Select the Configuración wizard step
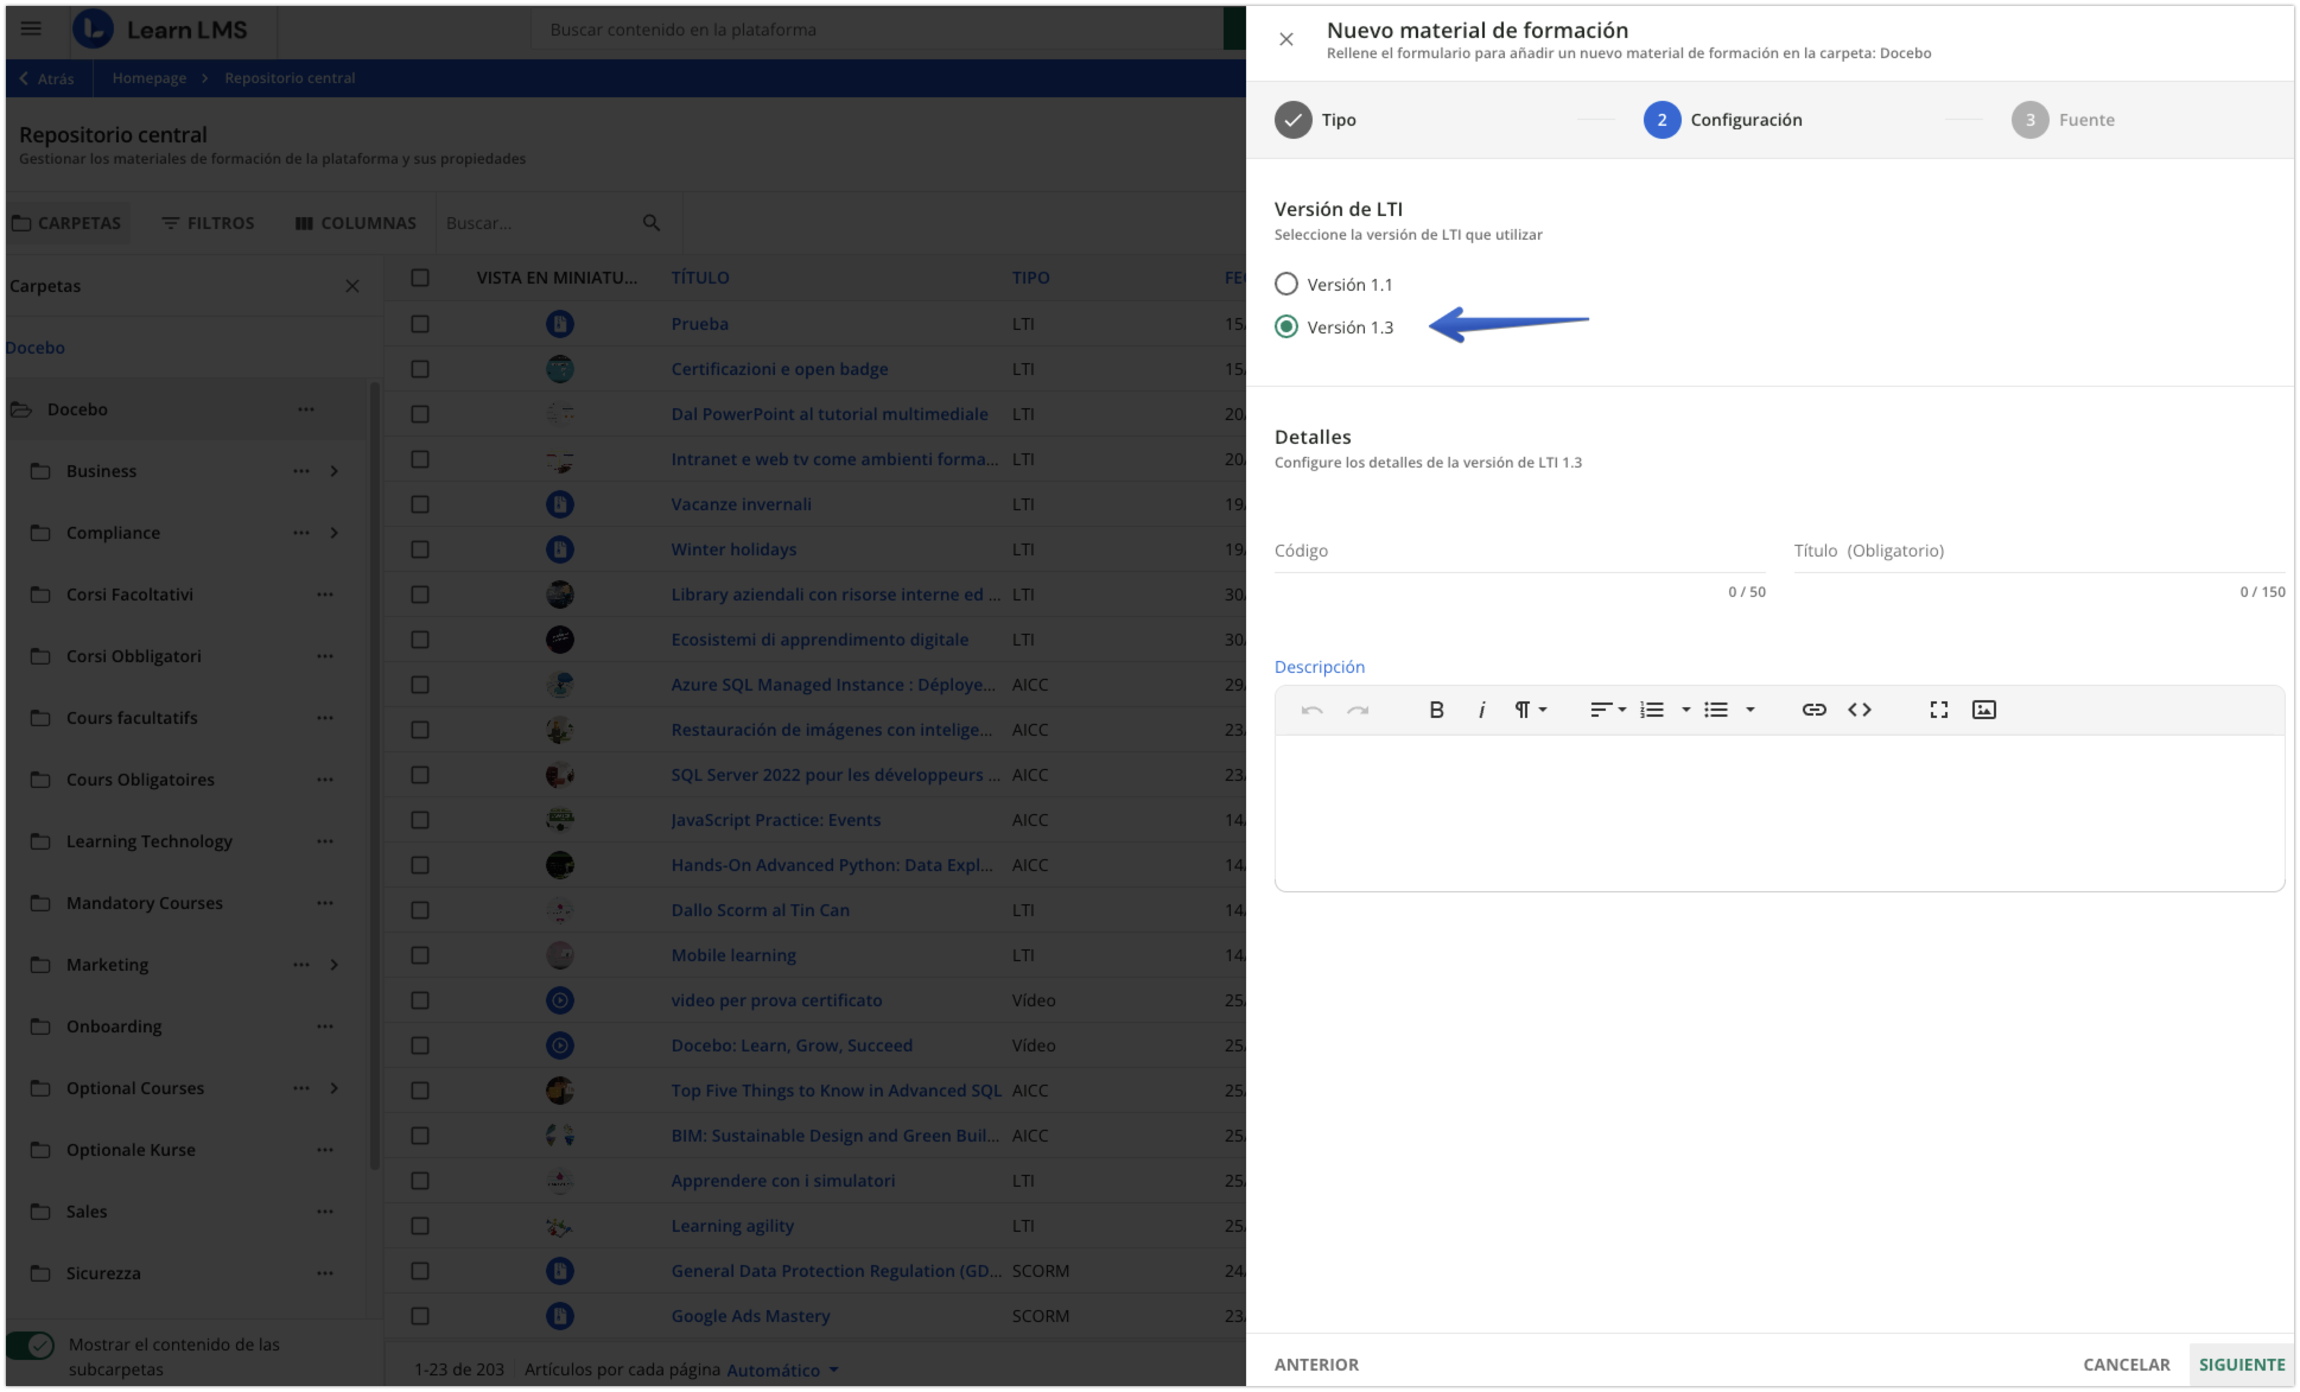 tap(1722, 119)
